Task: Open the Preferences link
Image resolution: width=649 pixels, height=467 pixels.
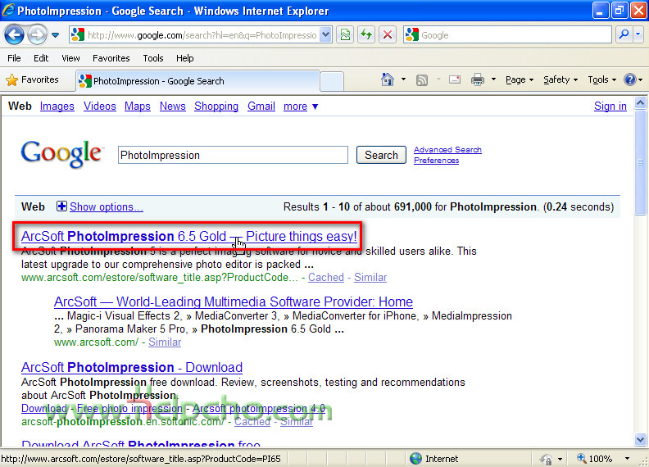Action: (x=436, y=161)
